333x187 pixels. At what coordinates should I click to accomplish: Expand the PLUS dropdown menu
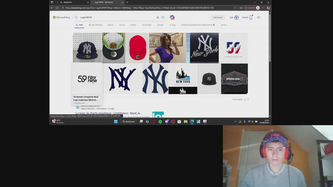click(x=173, y=25)
